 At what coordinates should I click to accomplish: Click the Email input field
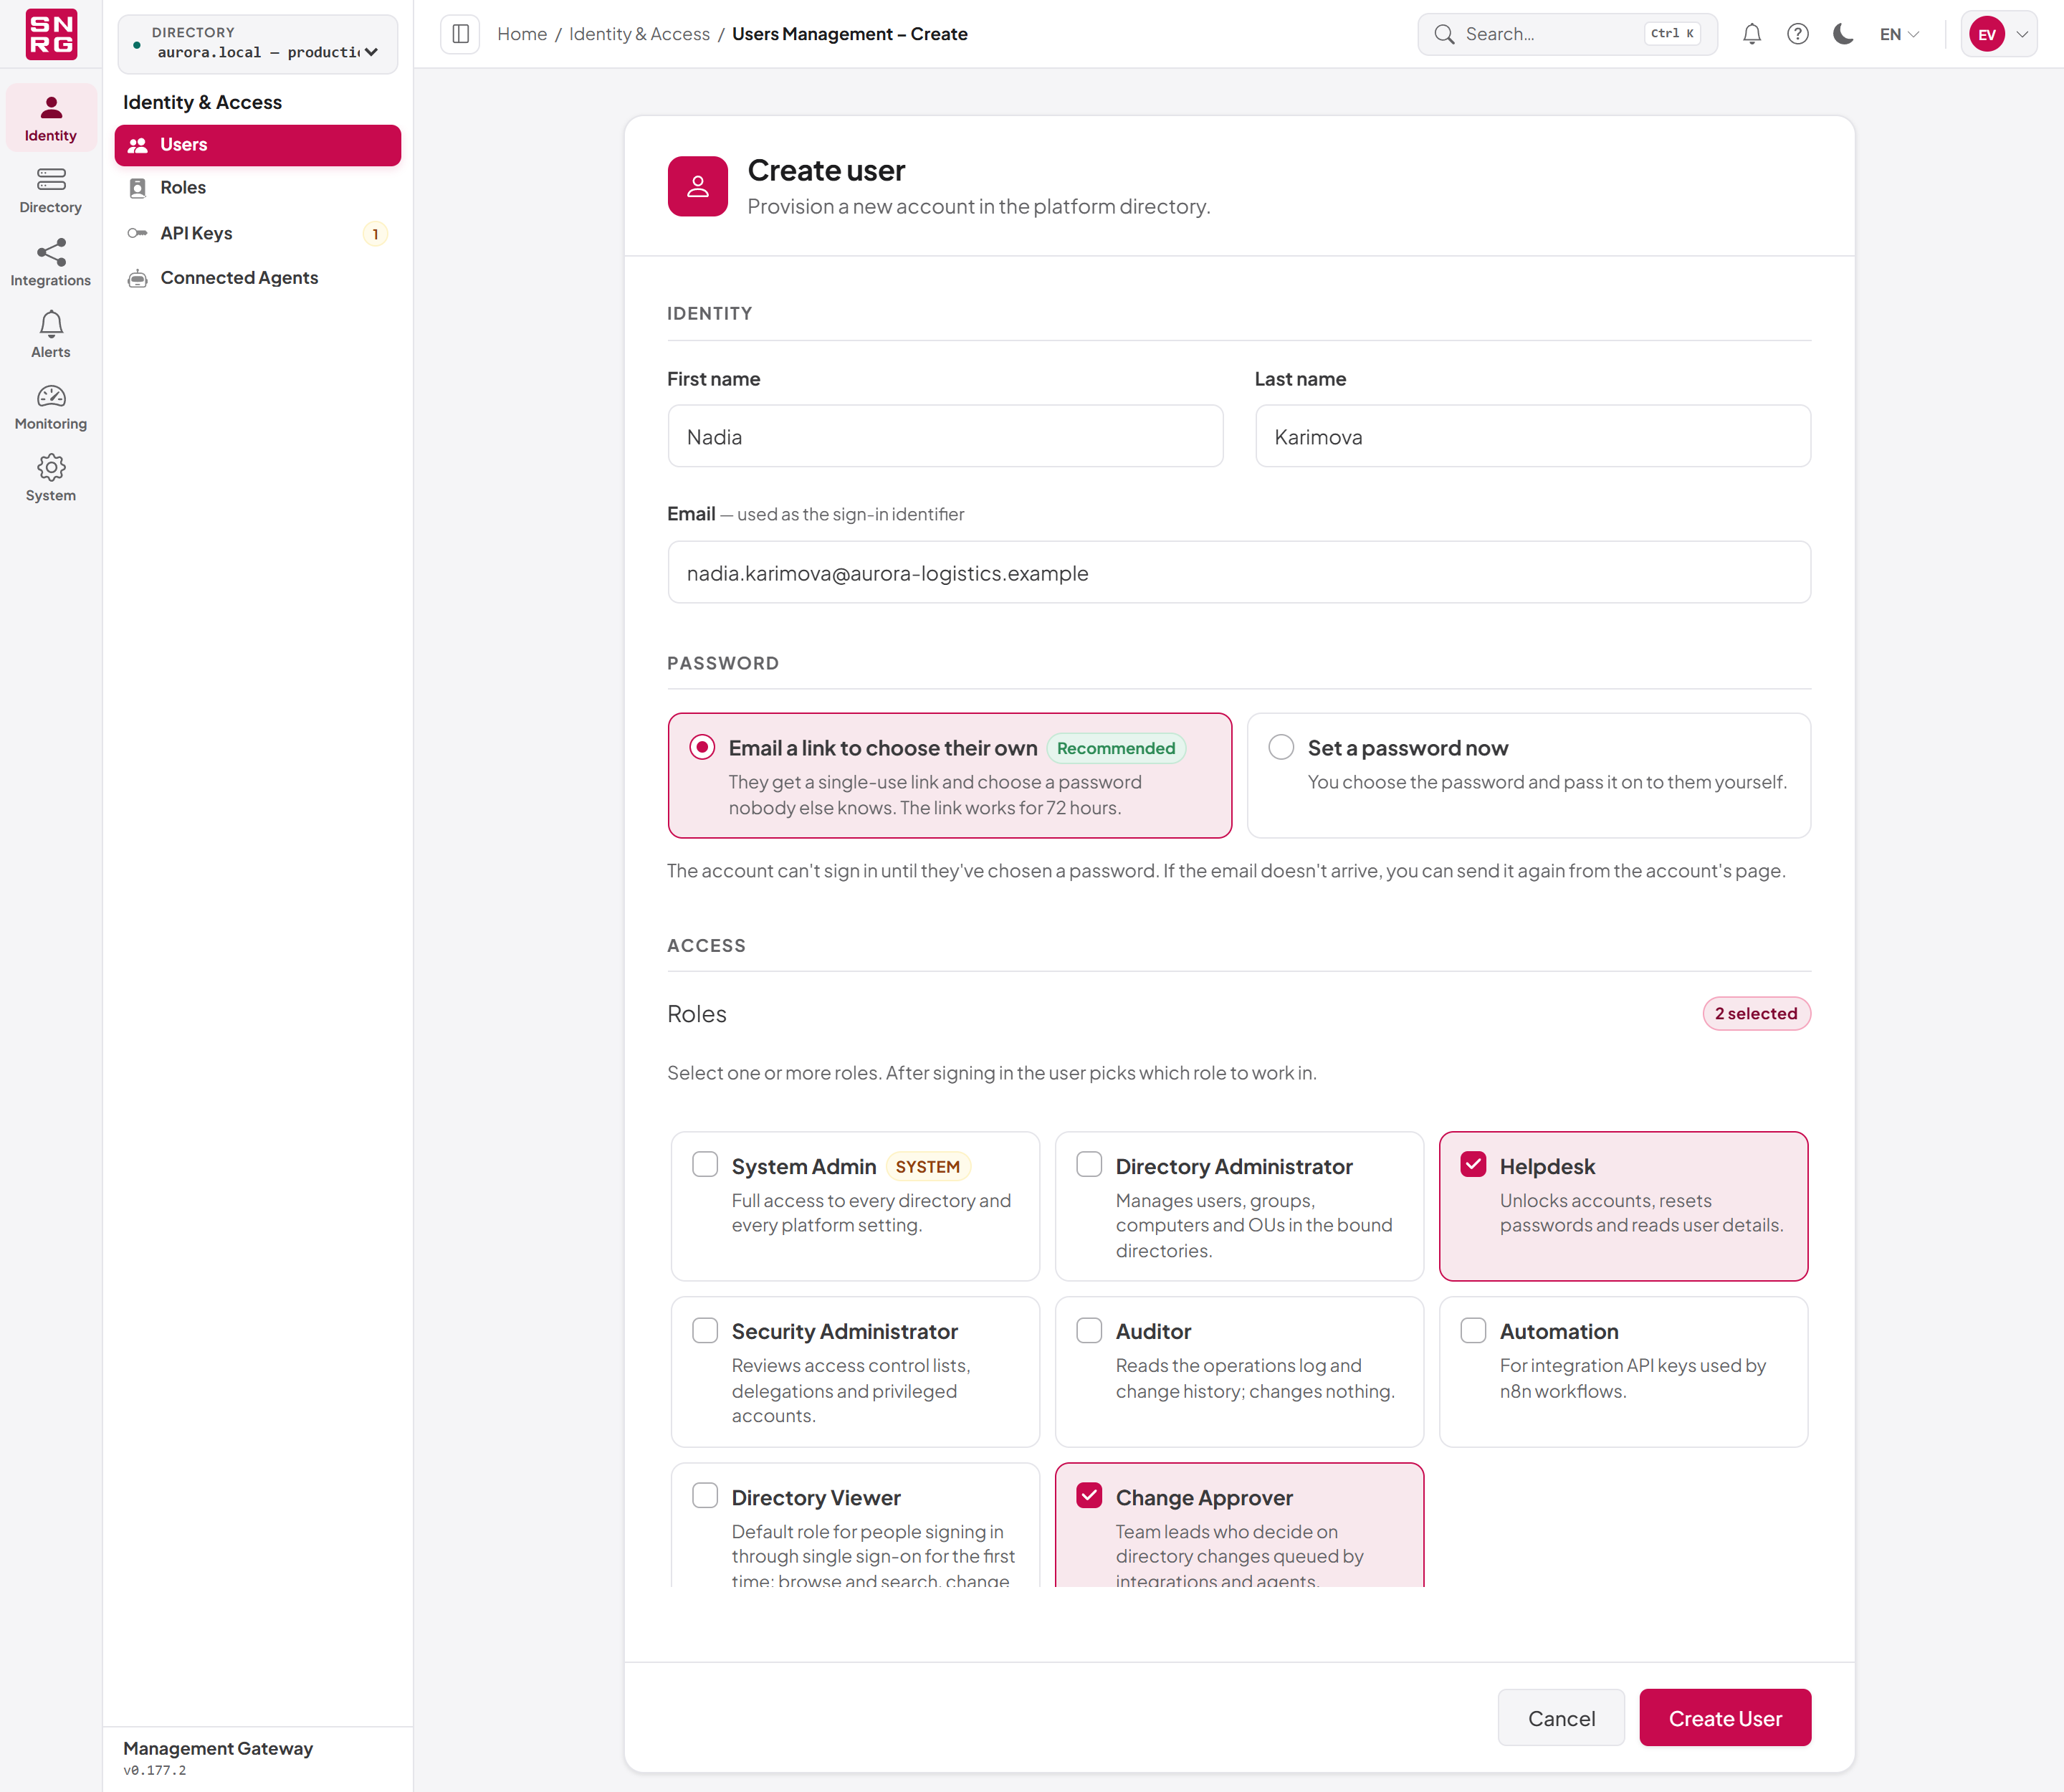tap(1239, 573)
